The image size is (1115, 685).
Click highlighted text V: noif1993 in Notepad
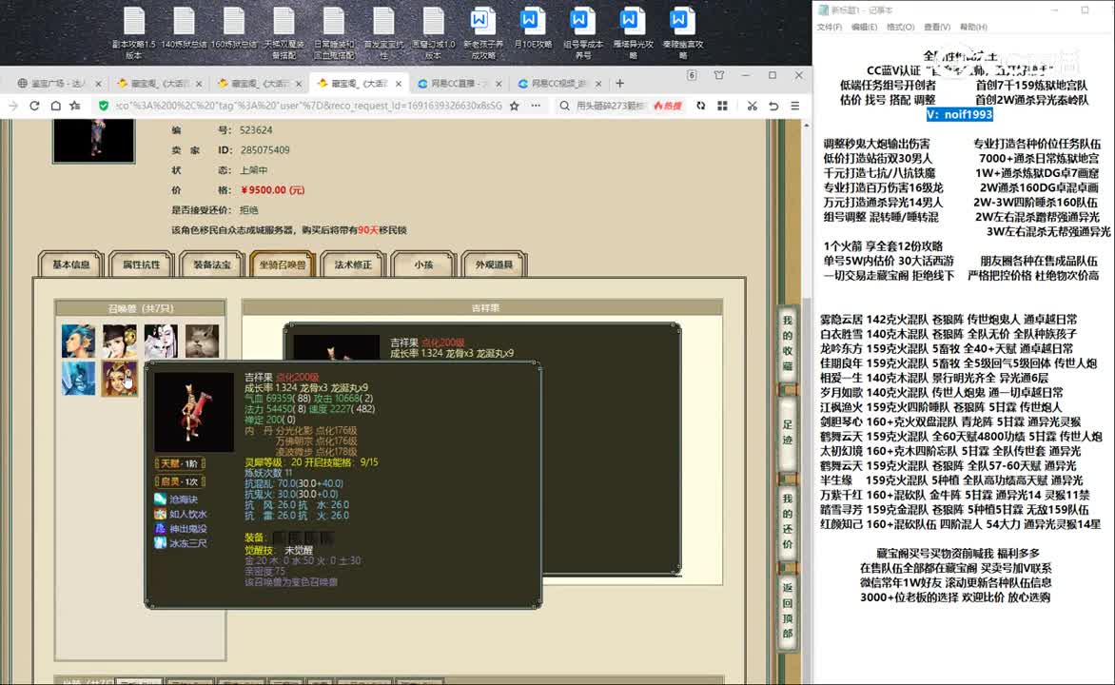[959, 114]
